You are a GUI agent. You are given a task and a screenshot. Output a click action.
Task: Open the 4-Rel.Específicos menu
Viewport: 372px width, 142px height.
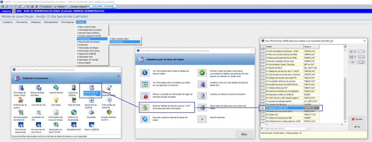[x=51, y=22]
